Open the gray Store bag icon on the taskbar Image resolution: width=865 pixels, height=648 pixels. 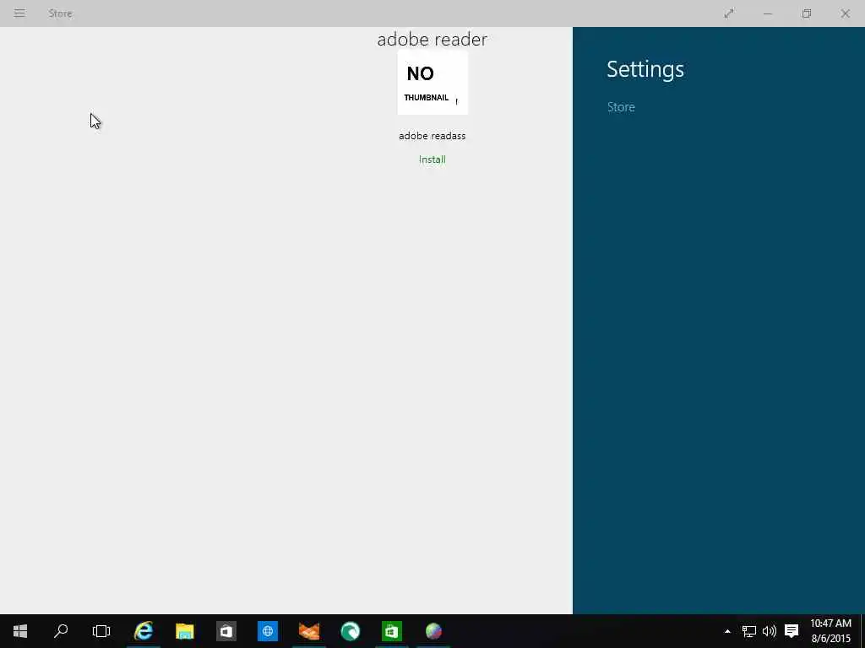coord(226,631)
